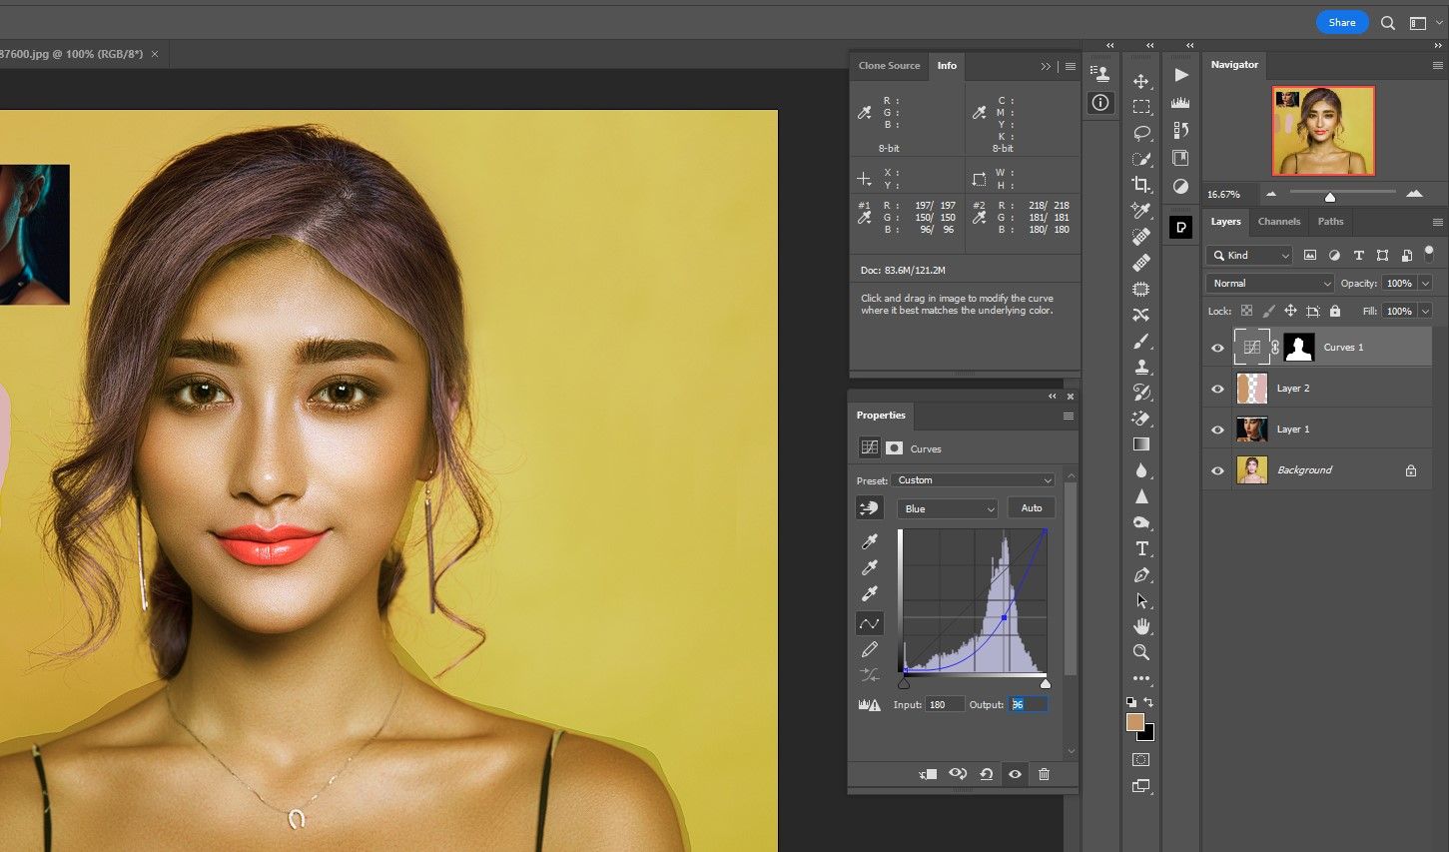Click the Navigator zoom slider handle
1449x852 pixels.
(1329, 197)
